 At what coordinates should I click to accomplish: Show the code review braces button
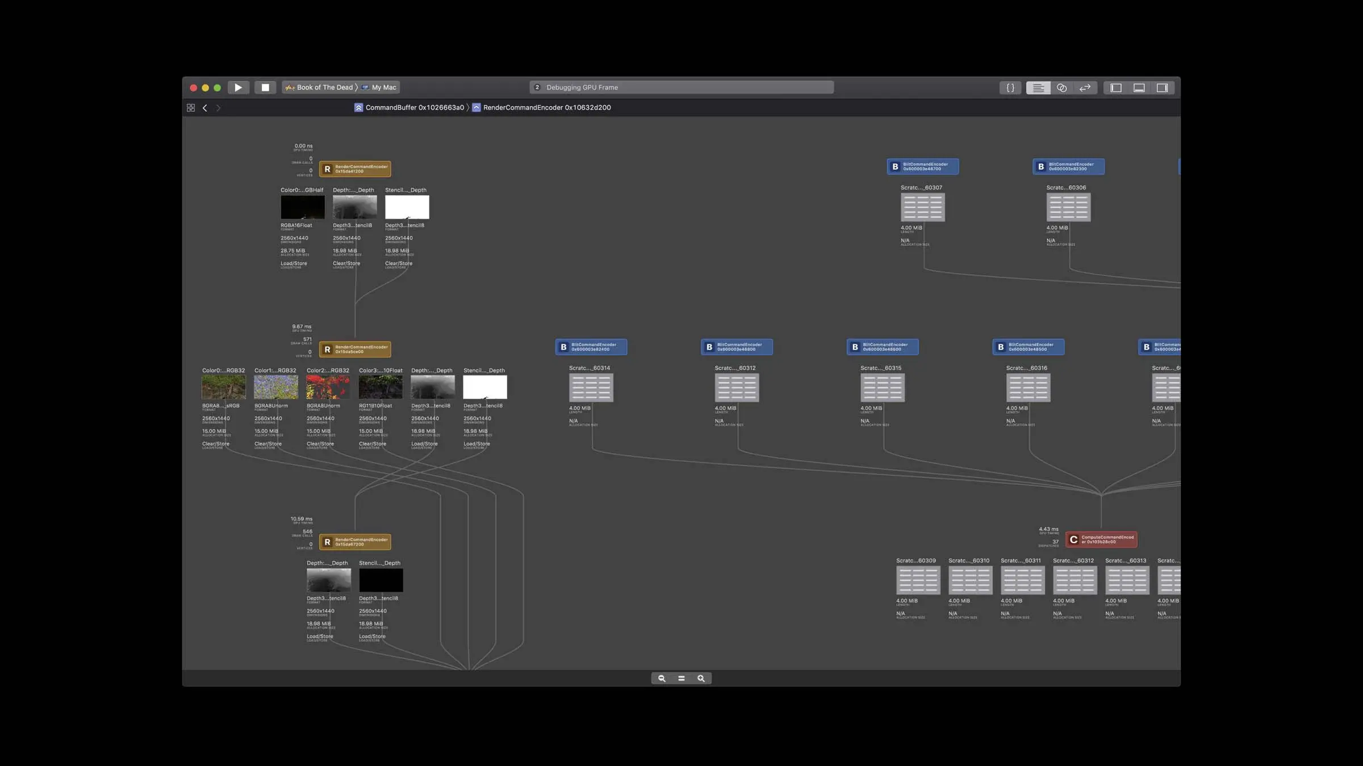coord(1010,88)
